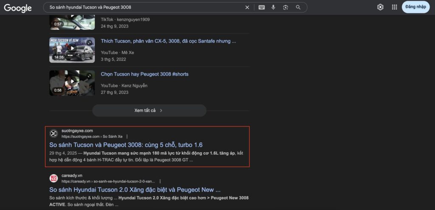Screen dimensions: 435x210
Task: Click the caready.vn site name
Action: click(72, 176)
